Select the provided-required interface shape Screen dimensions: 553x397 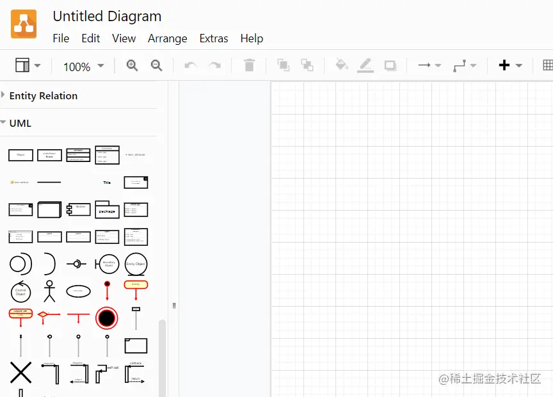coord(21,264)
